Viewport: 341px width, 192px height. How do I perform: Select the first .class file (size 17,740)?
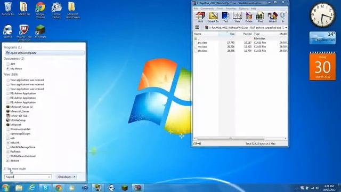click(240, 43)
